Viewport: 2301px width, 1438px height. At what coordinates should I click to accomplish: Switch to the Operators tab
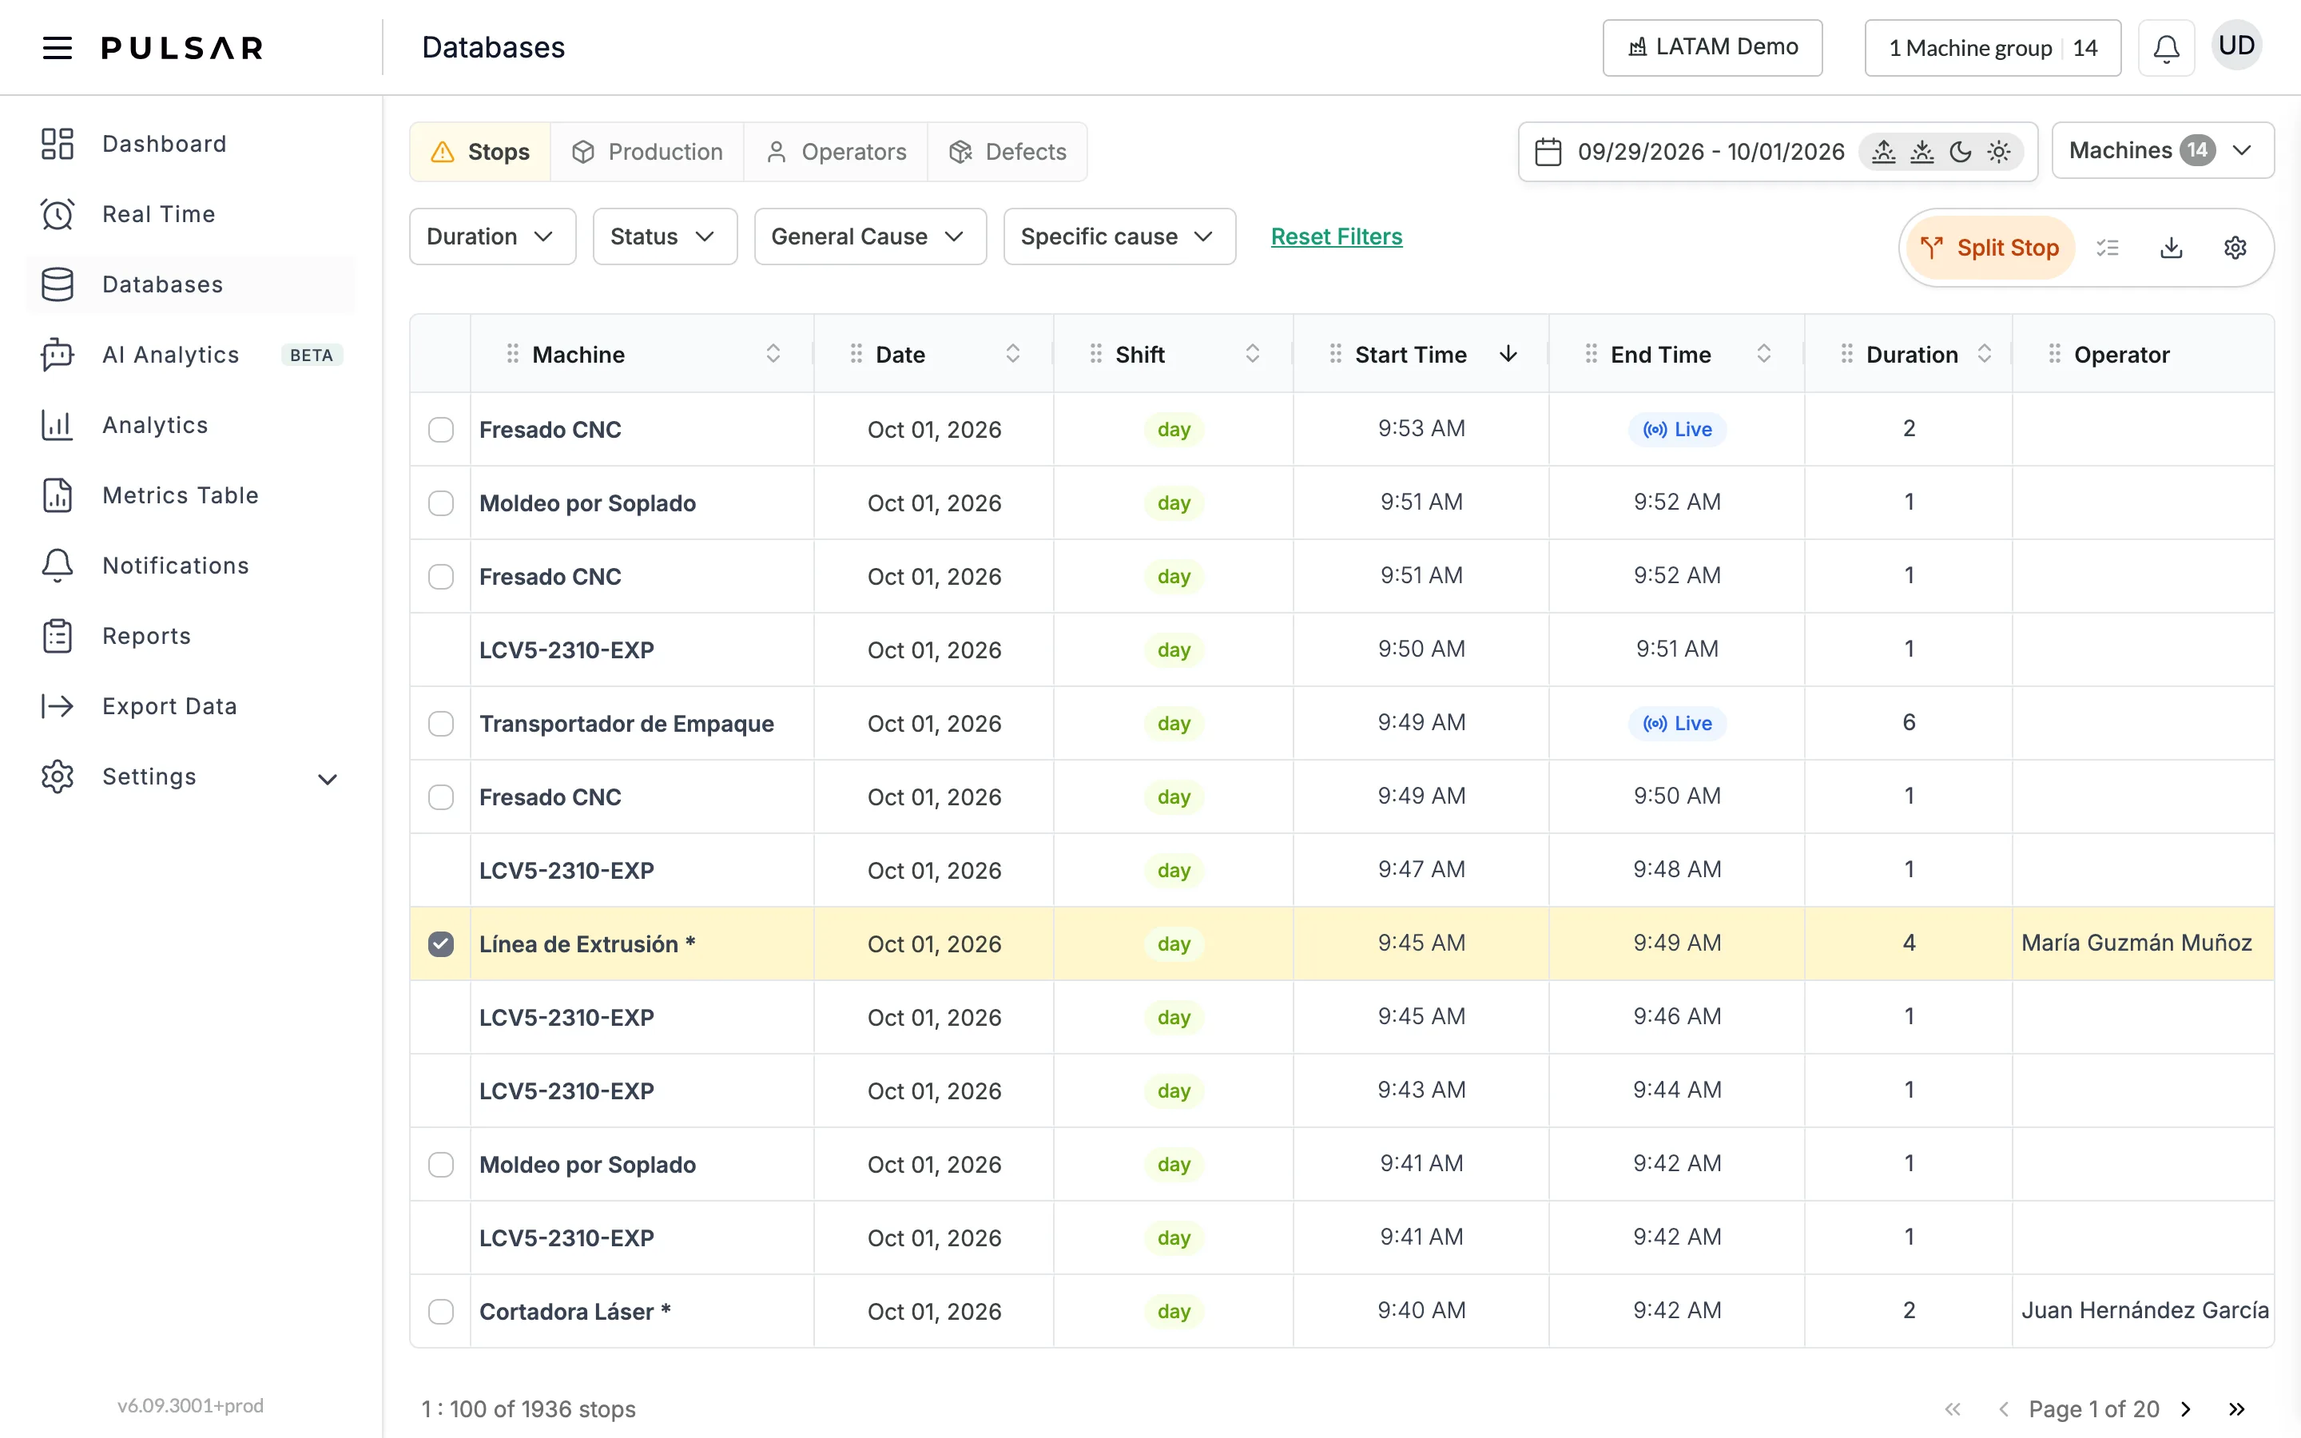(x=836, y=152)
